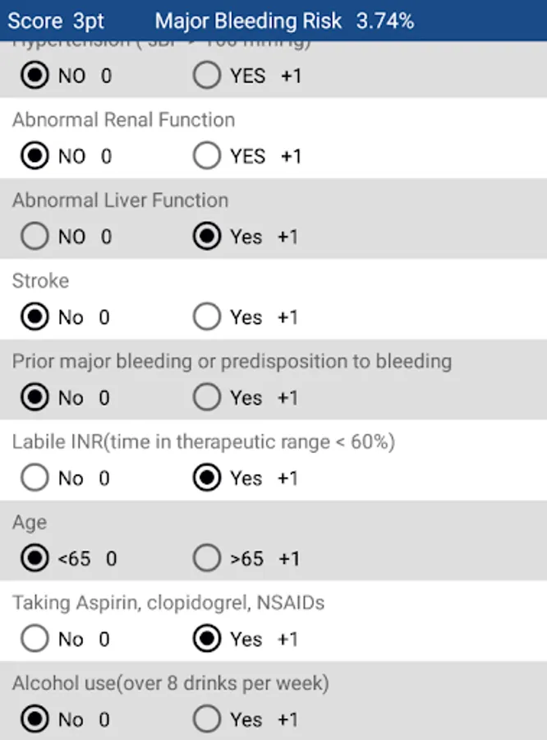The height and width of the screenshot is (740, 547).
Task: Select YES for Hypertension at top
Action: pos(207,76)
